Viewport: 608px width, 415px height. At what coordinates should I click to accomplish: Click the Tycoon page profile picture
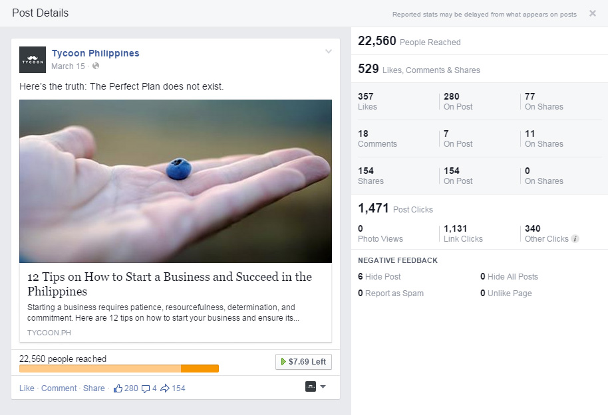33,60
